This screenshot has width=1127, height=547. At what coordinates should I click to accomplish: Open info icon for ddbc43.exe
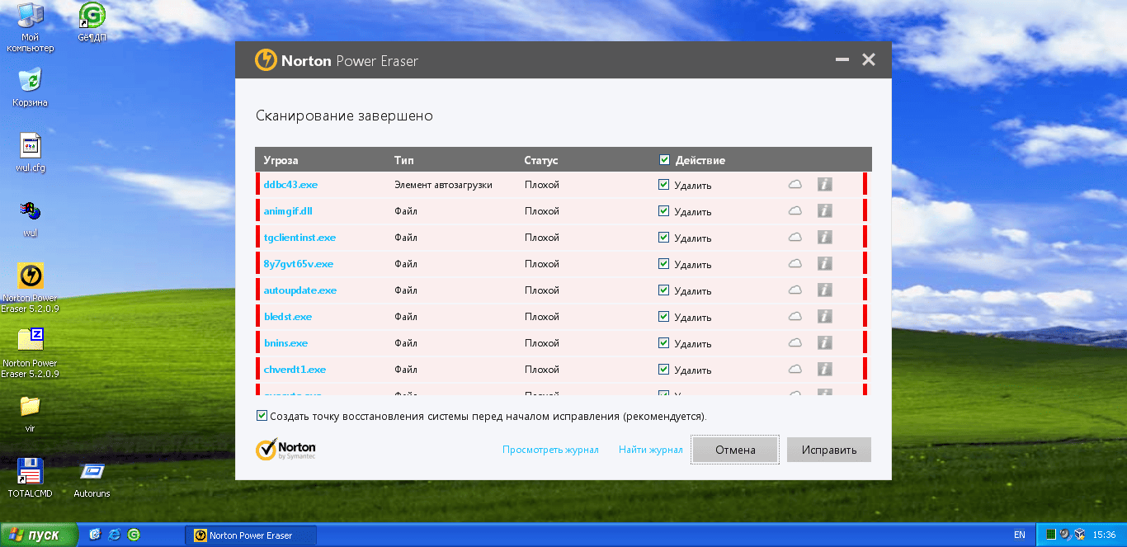(x=824, y=185)
